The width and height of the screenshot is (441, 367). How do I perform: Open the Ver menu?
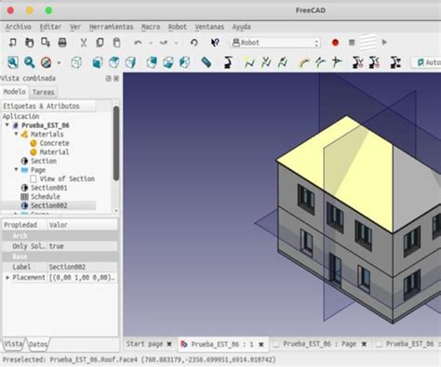pyautogui.click(x=75, y=27)
